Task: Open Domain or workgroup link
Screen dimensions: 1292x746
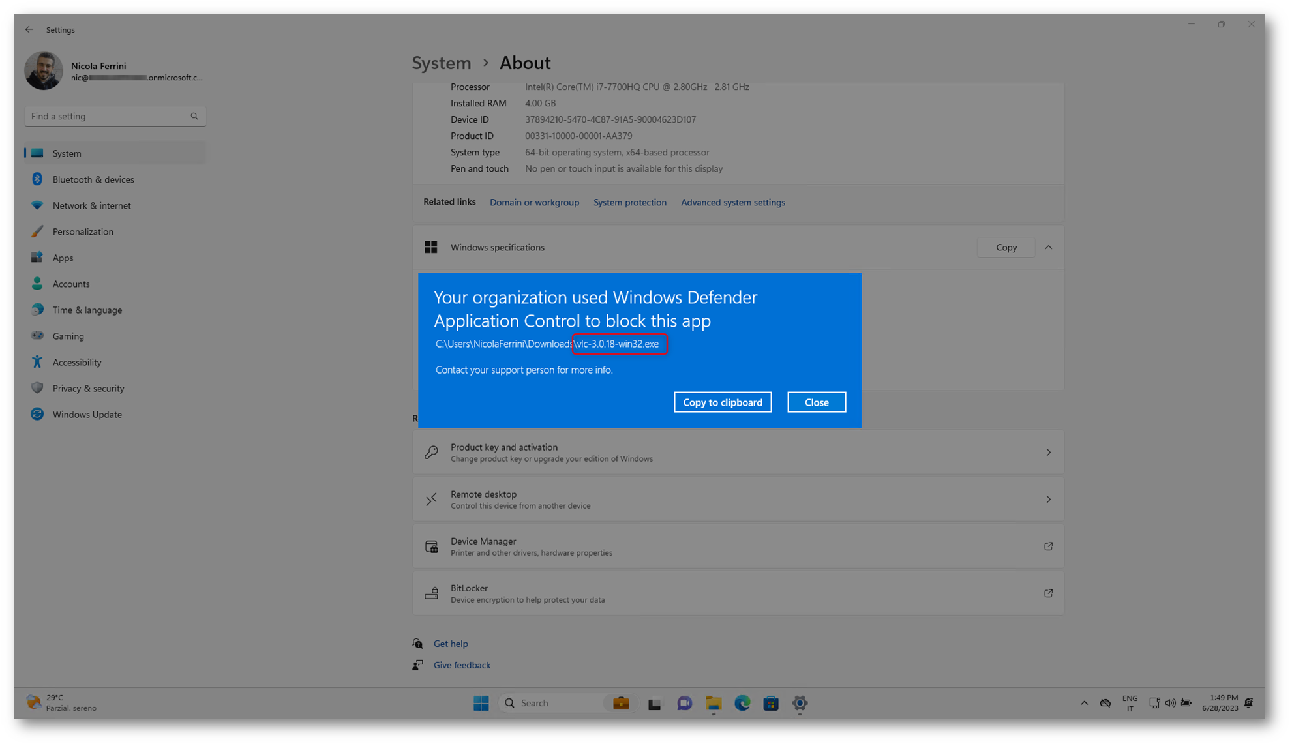Action: (534, 203)
